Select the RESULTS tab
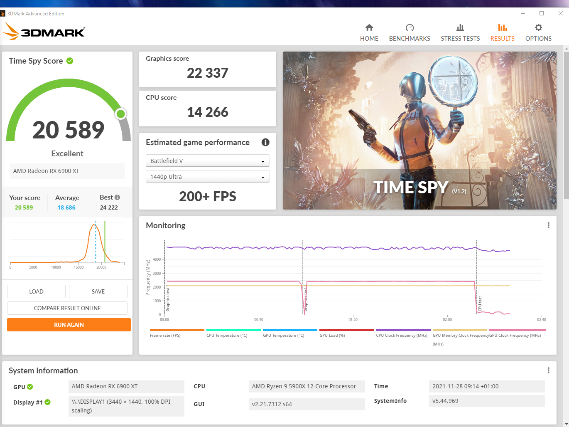569x427 pixels. (x=502, y=33)
